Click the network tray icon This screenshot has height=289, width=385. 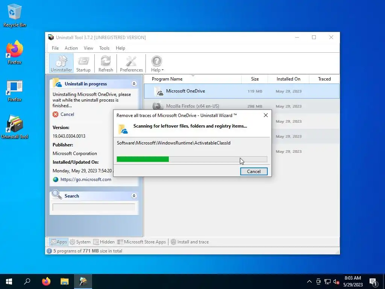327,281
